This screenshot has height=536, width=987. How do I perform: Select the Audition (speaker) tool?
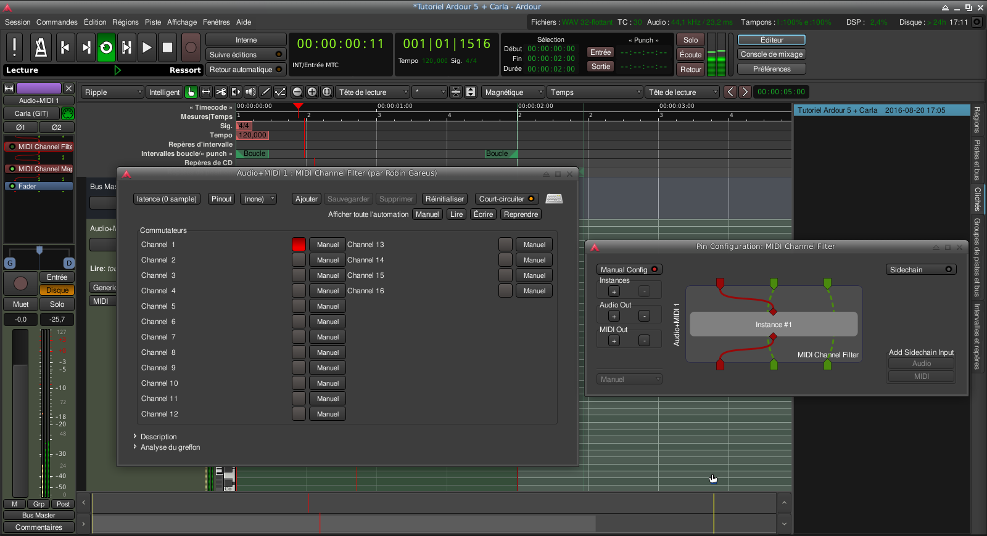click(250, 92)
